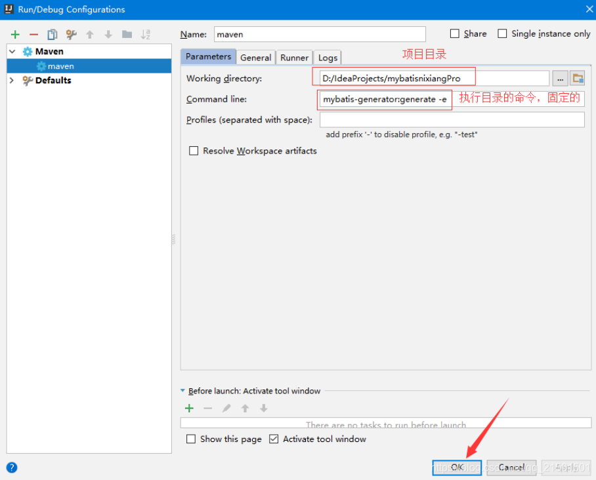Switch to the General tab
Screen dimensions: 596x480
click(x=255, y=58)
